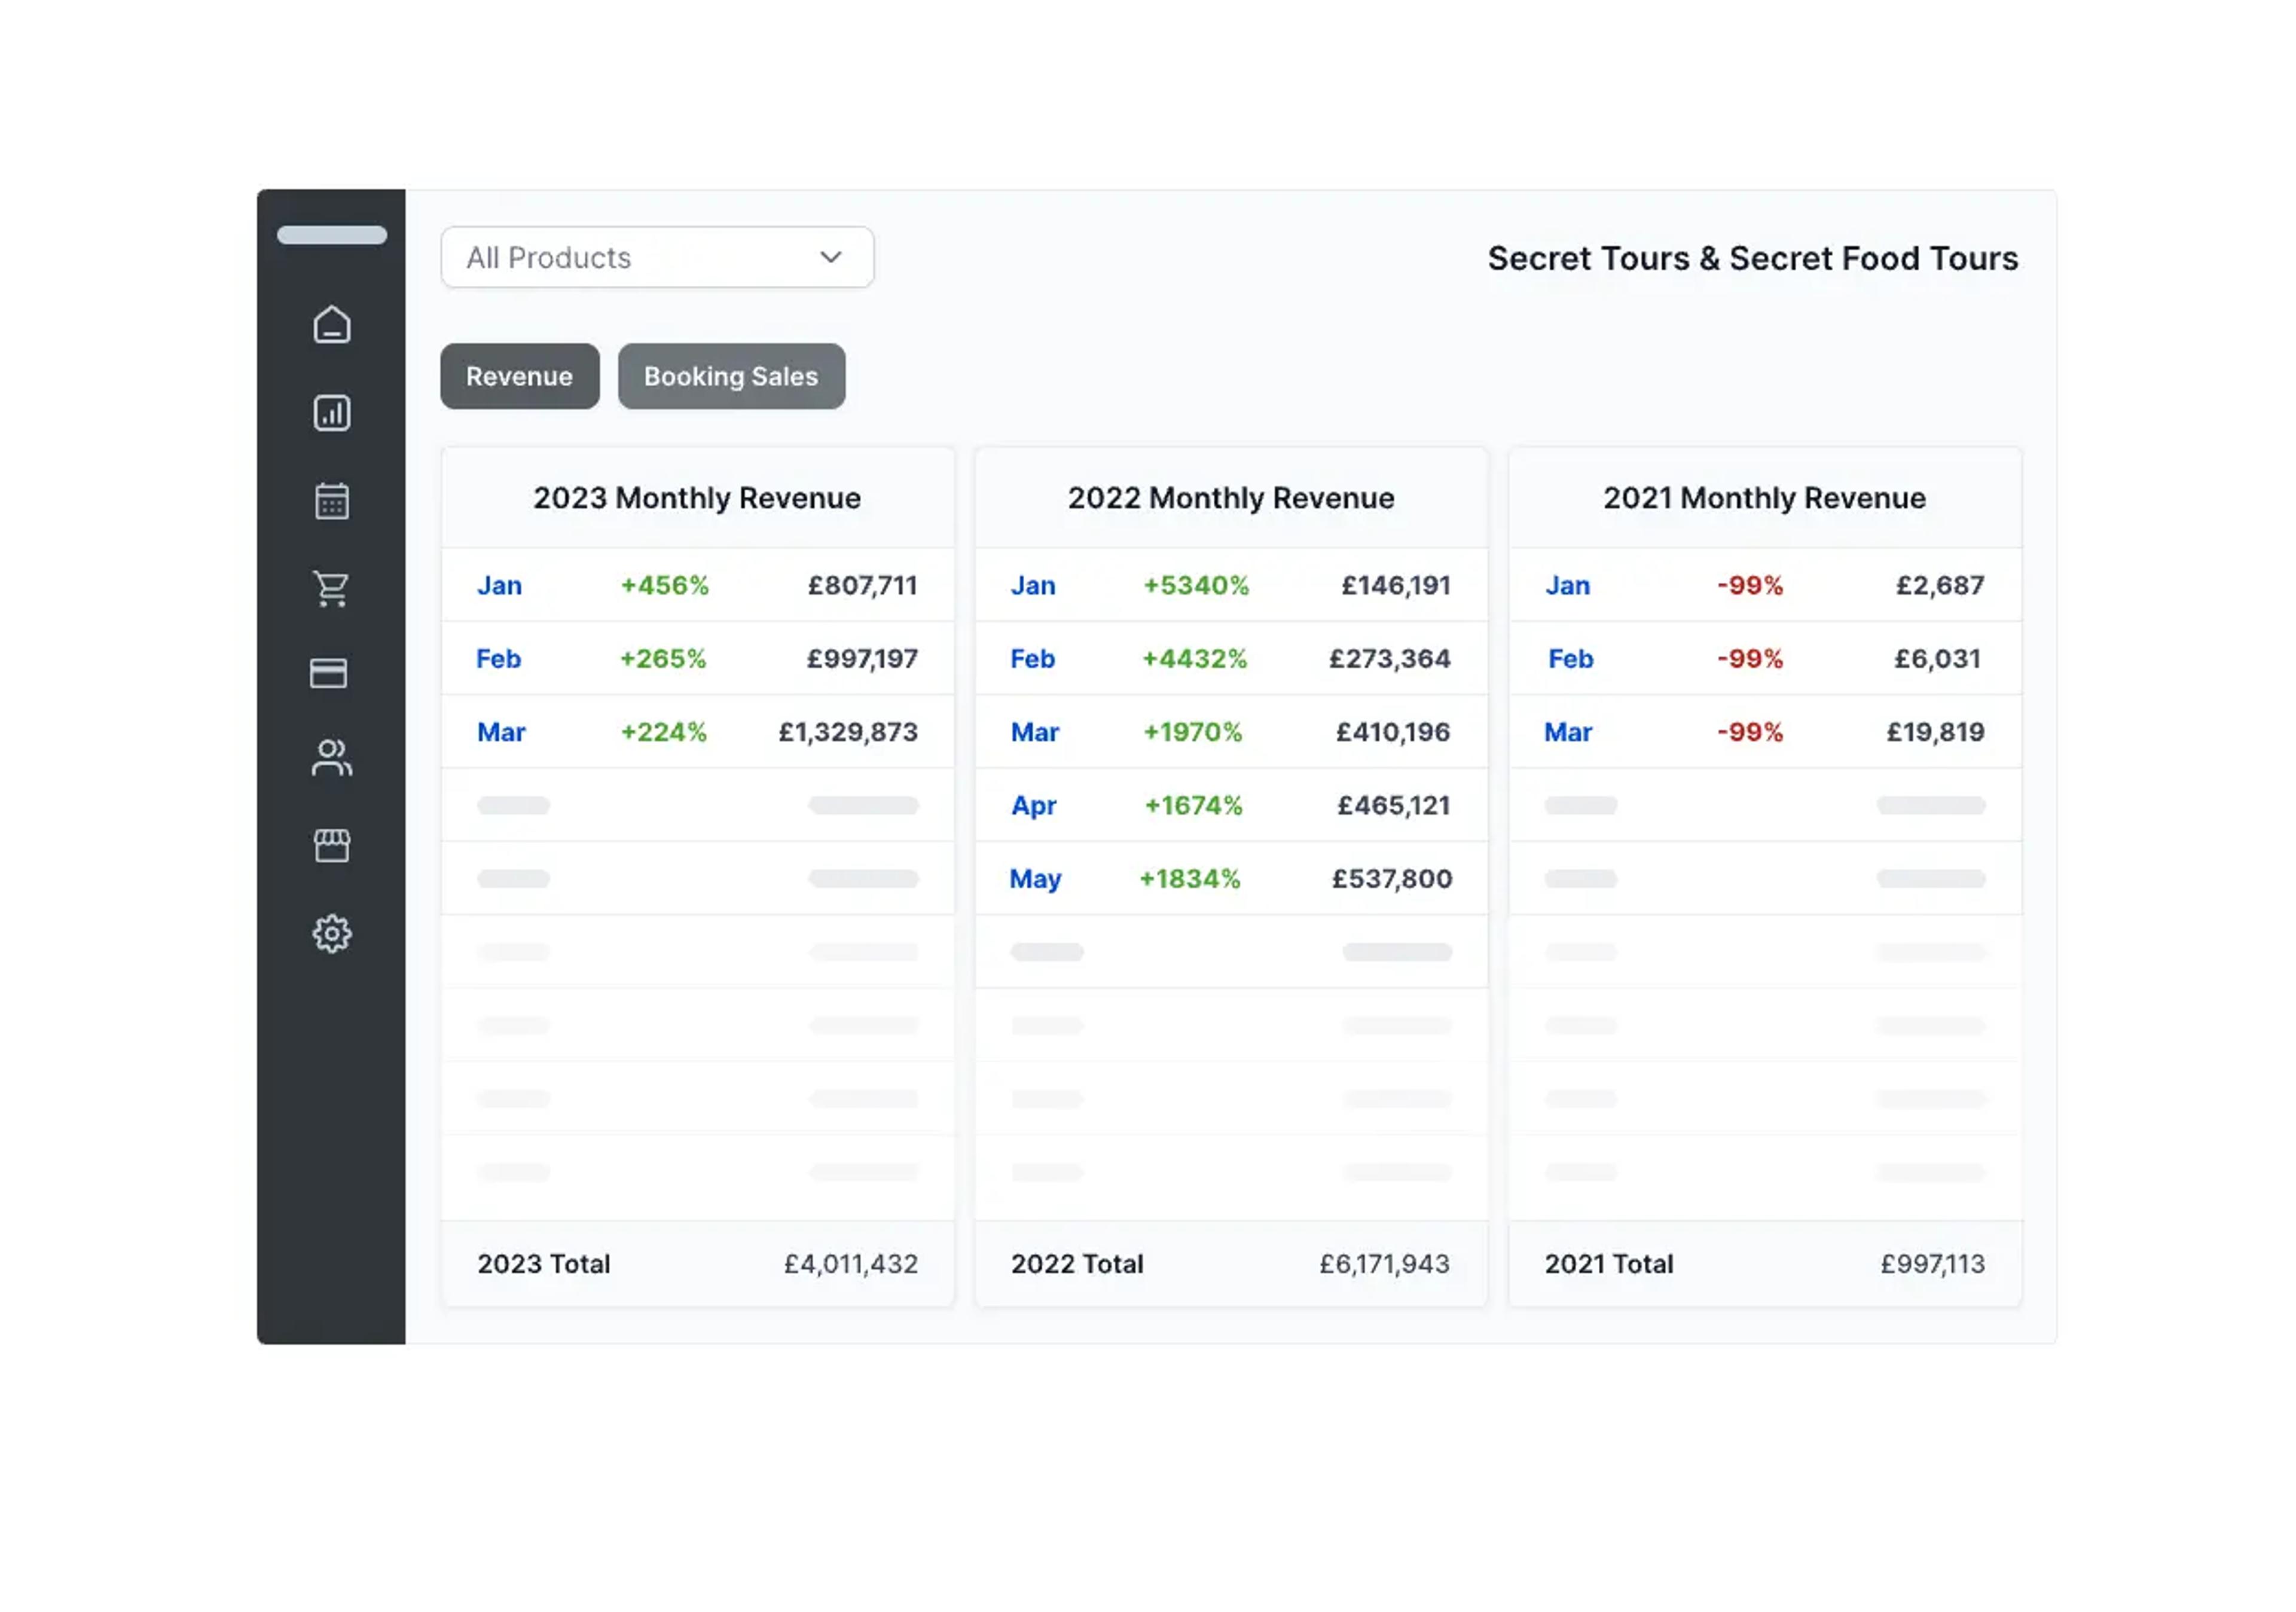Open the bar chart reports icon

[332, 413]
